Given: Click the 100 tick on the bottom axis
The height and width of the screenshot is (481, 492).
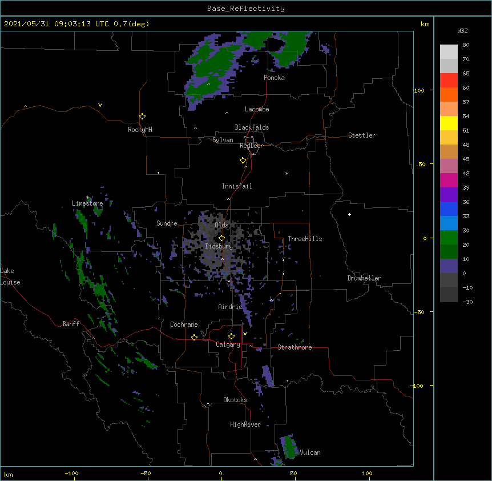Looking at the screenshot, I should (x=367, y=473).
